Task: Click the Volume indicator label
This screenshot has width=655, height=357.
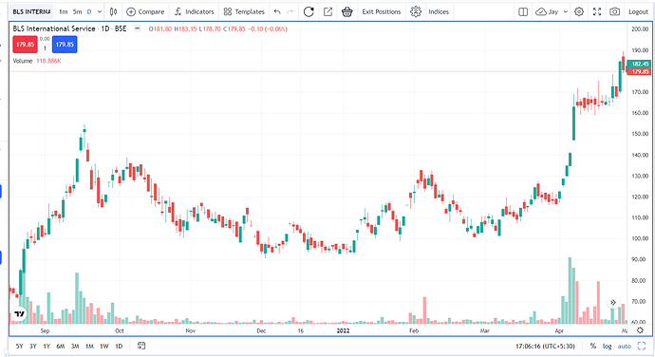Action: (23, 61)
